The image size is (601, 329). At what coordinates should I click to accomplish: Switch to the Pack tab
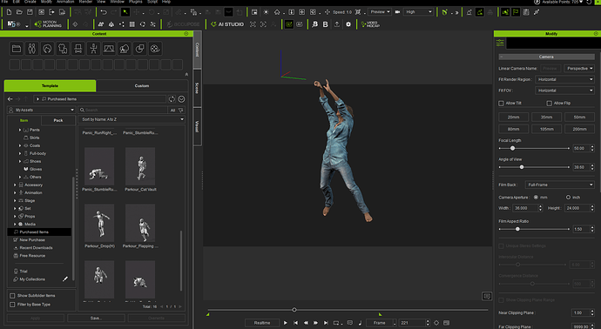[58, 120]
